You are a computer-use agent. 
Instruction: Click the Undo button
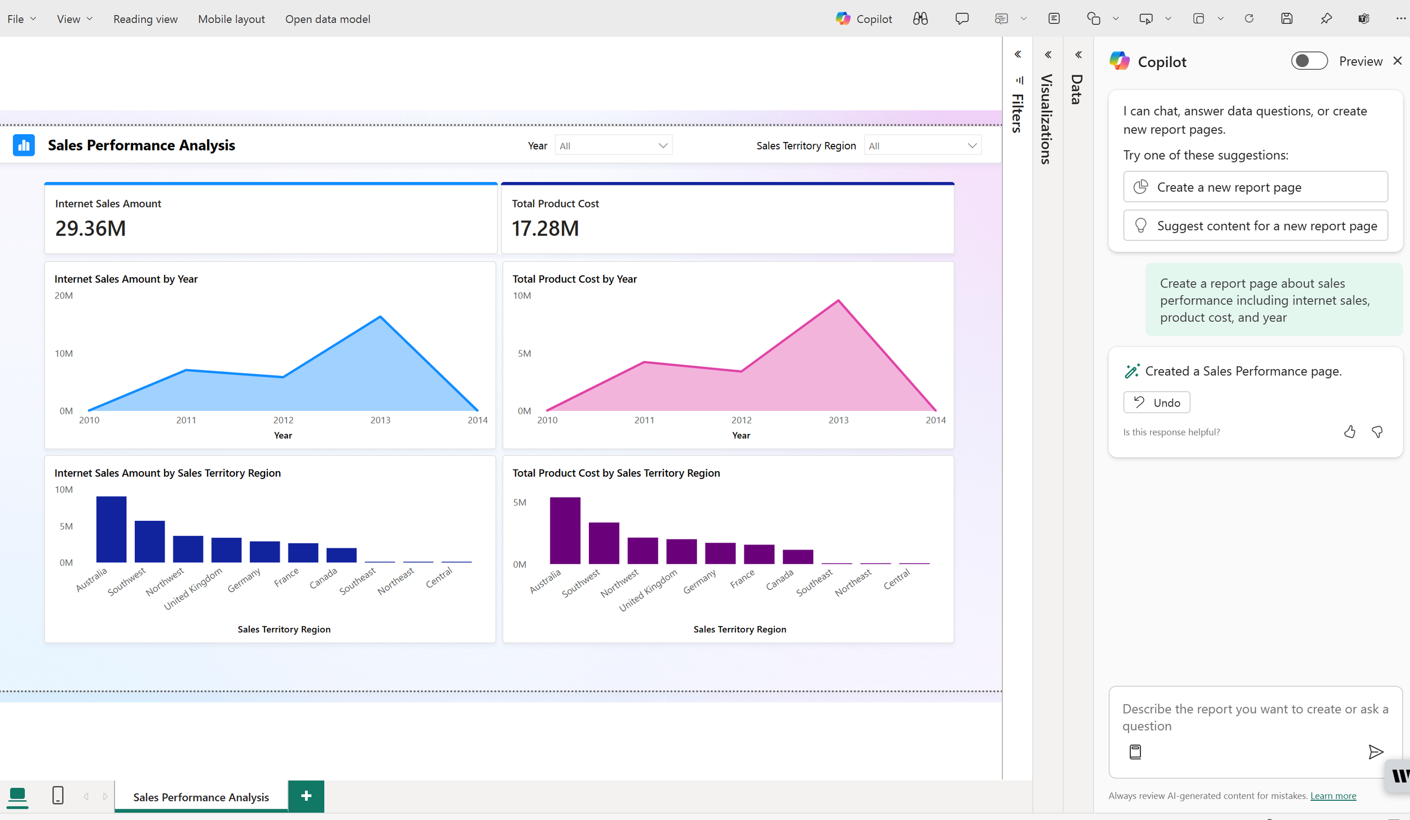coord(1156,402)
